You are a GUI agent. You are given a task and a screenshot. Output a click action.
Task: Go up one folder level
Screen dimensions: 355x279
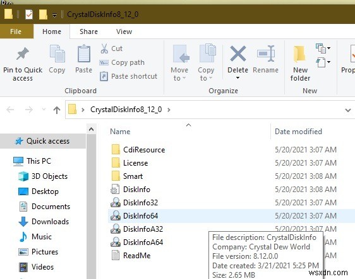coord(57,110)
